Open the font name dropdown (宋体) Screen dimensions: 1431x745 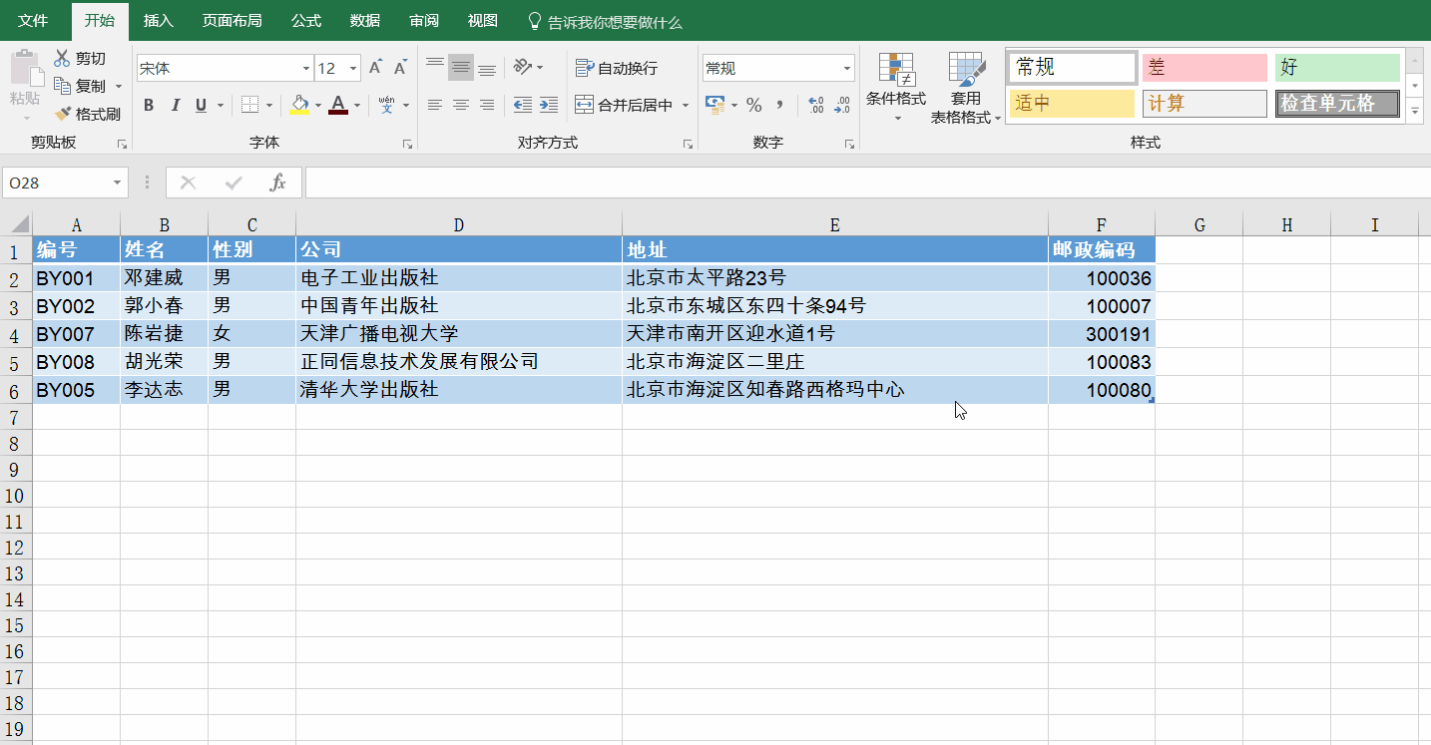coord(305,68)
